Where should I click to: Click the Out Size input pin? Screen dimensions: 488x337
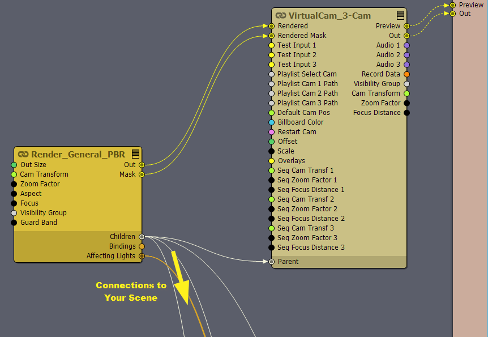coord(14,165)
